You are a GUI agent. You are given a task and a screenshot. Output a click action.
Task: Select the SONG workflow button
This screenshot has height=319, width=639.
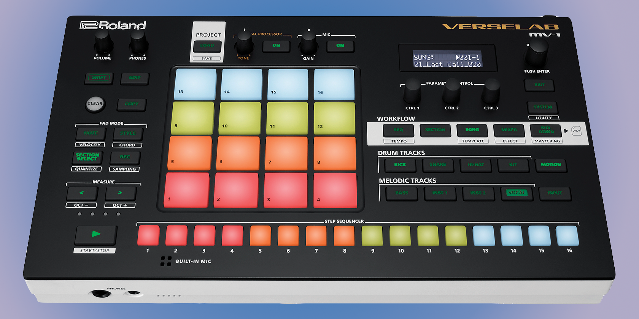coord(472,130)
